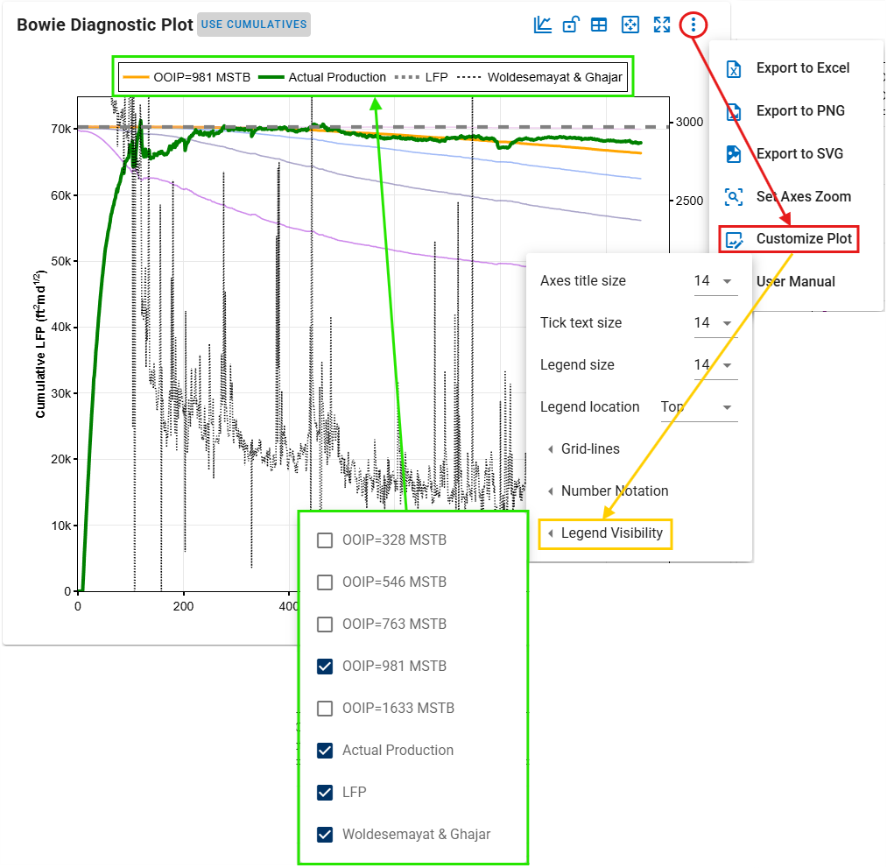Image resolution: width=887 pixels, height=868 pixels.
Task: Choose Customize Plot from the menu
Action: pos(803,239)
